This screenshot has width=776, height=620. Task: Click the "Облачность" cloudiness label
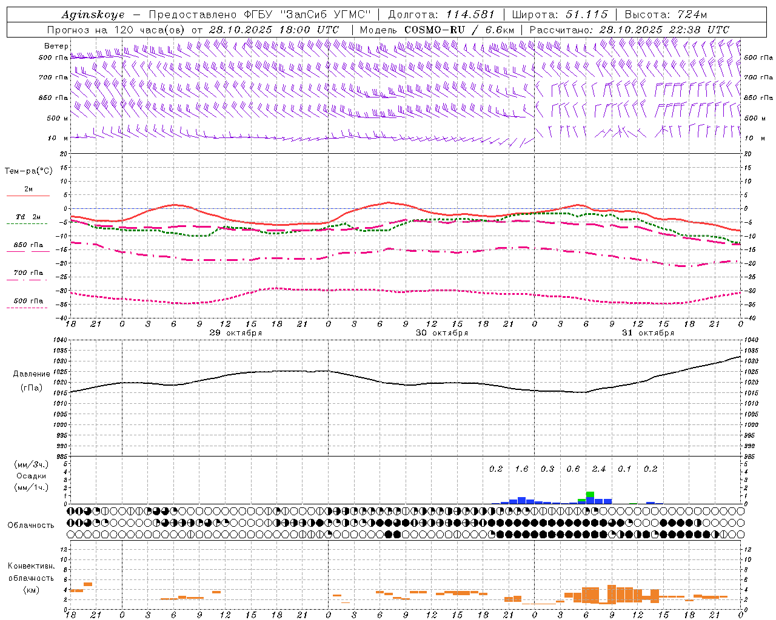coord(31,525)
